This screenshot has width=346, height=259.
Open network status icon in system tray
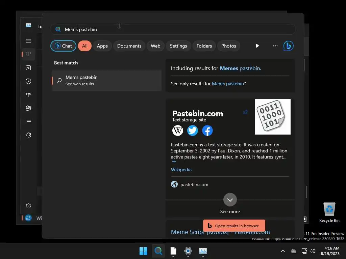(x=304, y=251)
